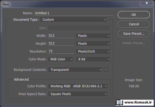Click the Height value field
Image resolution: width=155 pixels, height=107 pixels.
61,43
